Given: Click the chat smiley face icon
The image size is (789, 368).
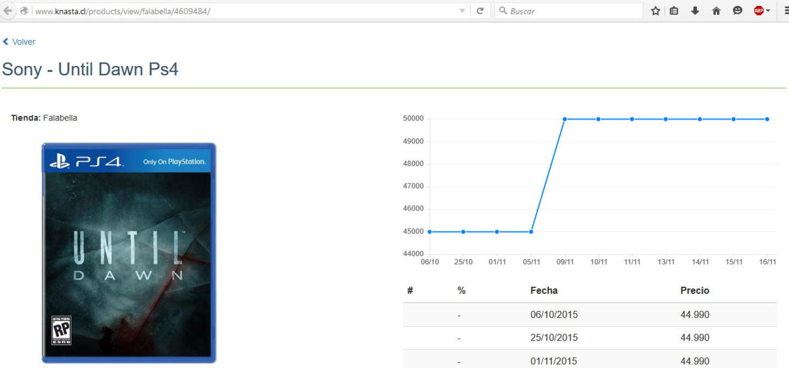Looking at the screenshot, I should point(738,11).
